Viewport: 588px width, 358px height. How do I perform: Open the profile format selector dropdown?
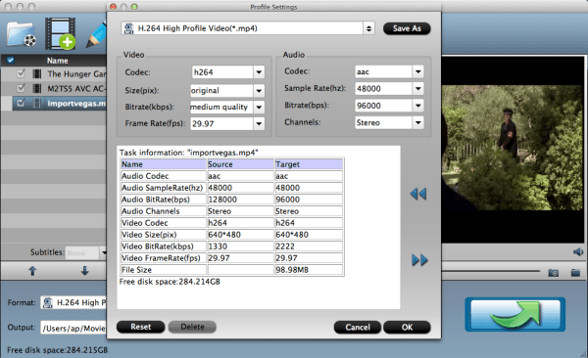click(x=368, y=28)
